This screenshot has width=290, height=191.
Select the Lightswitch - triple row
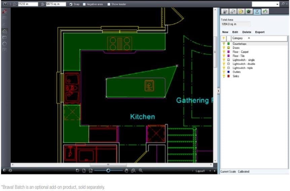[254, 68]
